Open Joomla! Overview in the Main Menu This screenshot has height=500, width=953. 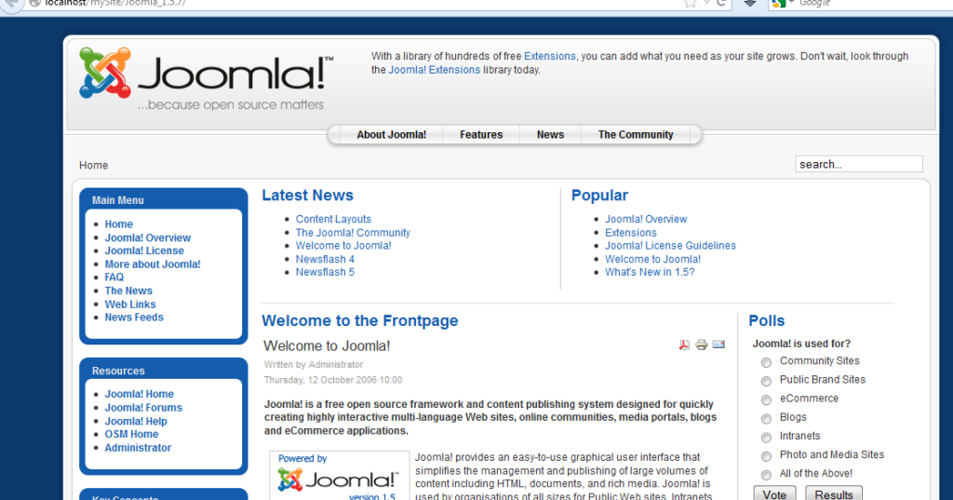[x=148, y=237]
